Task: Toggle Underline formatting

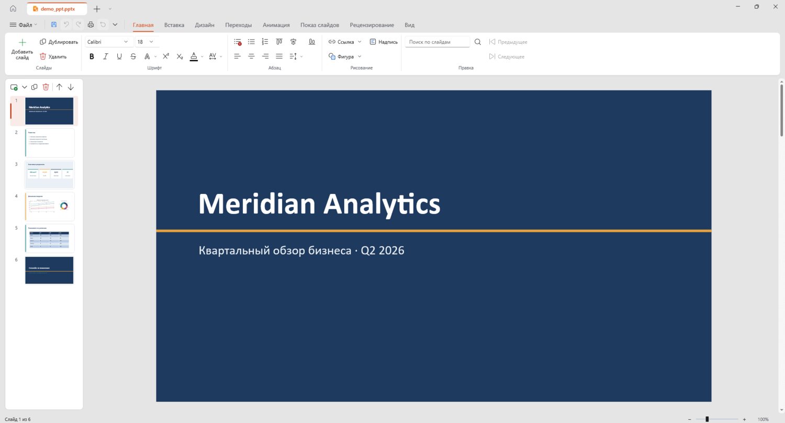Action: 119,56
